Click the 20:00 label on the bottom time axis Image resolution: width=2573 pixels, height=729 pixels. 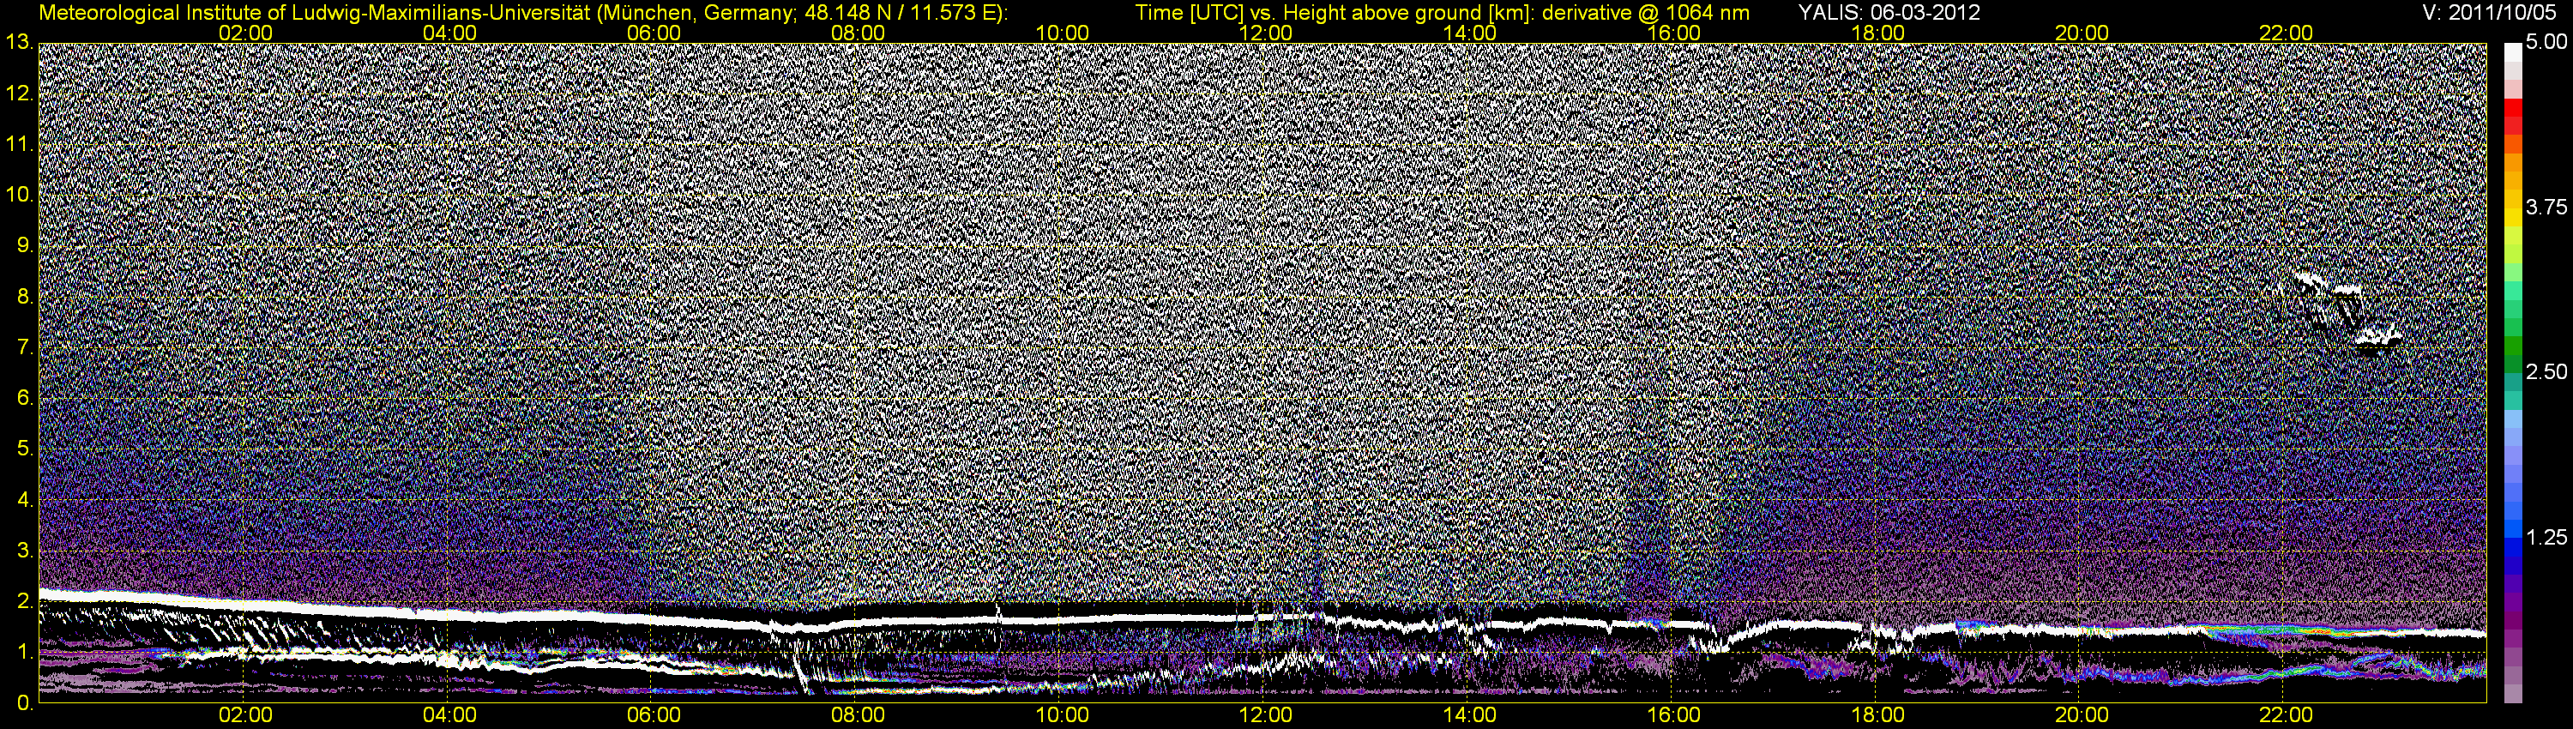(x=2082, y=716)
